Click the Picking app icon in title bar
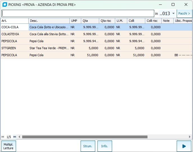 pyautogui.click(x=4, y=5)
